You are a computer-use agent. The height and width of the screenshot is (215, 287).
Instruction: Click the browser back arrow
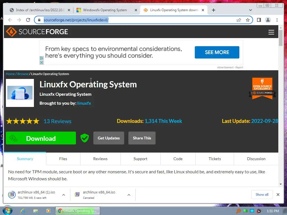(x=10, y=20)
